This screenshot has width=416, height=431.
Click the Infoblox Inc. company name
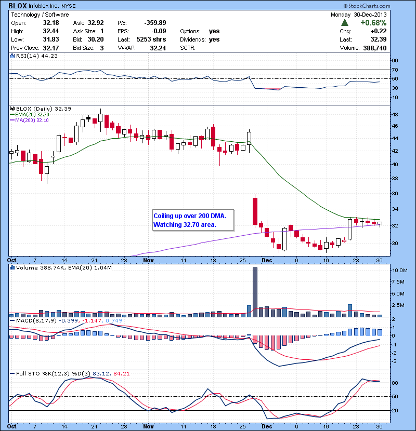pyautogui.click(x=44, y=6)
